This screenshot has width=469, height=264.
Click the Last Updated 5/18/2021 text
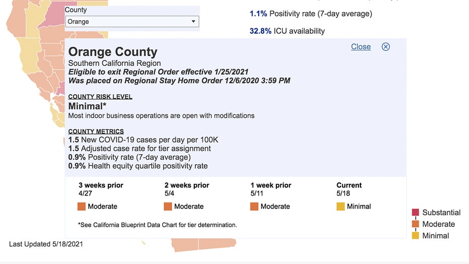46,244
